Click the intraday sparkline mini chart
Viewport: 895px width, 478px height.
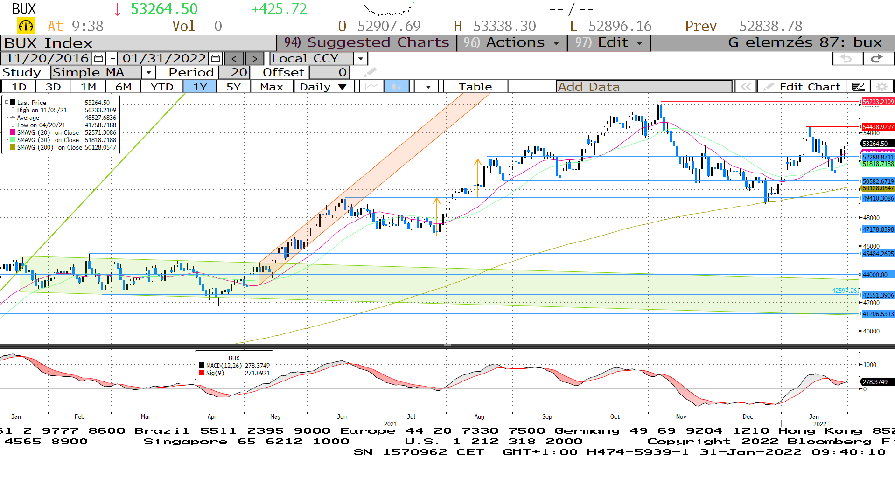tap(390, 9)
